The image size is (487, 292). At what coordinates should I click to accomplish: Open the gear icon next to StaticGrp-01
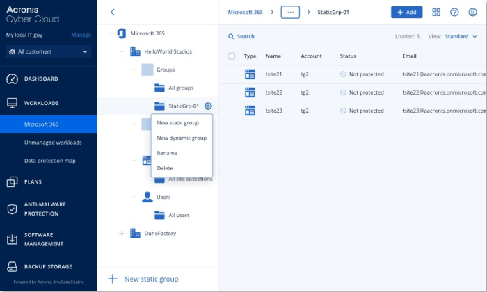(x=208, y=106)
